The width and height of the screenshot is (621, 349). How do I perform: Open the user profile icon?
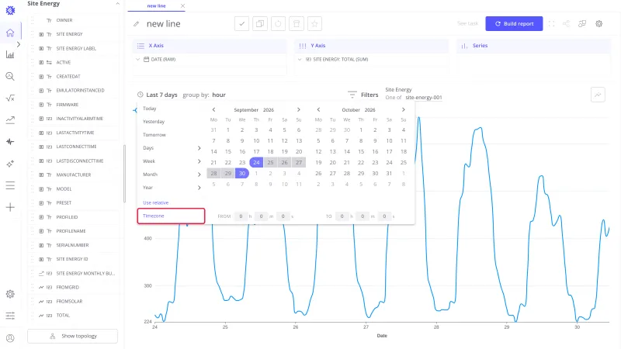click(10, 338)
